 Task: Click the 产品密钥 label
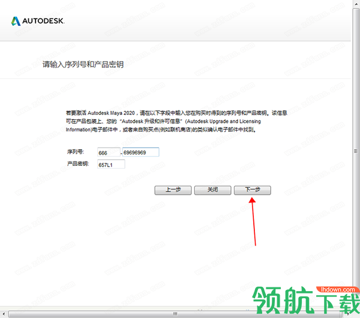tap(78, 163)
